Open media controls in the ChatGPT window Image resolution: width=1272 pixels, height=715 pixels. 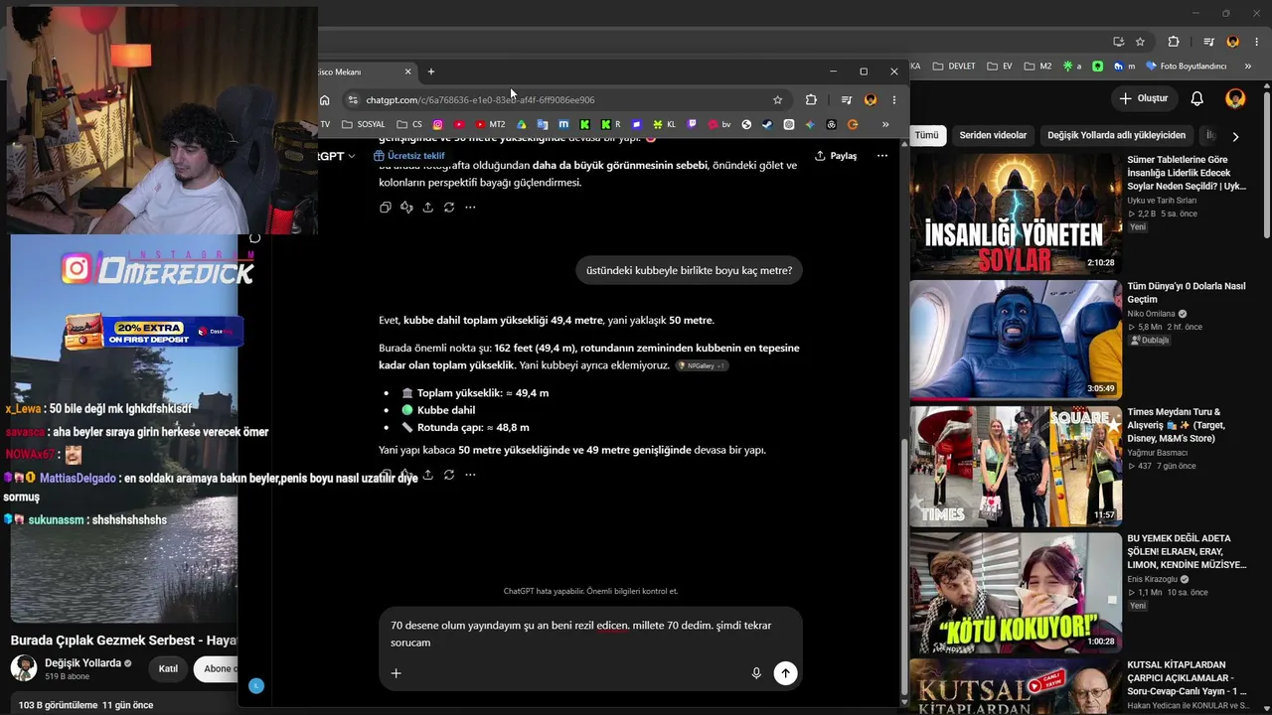(x=846, y=99)
